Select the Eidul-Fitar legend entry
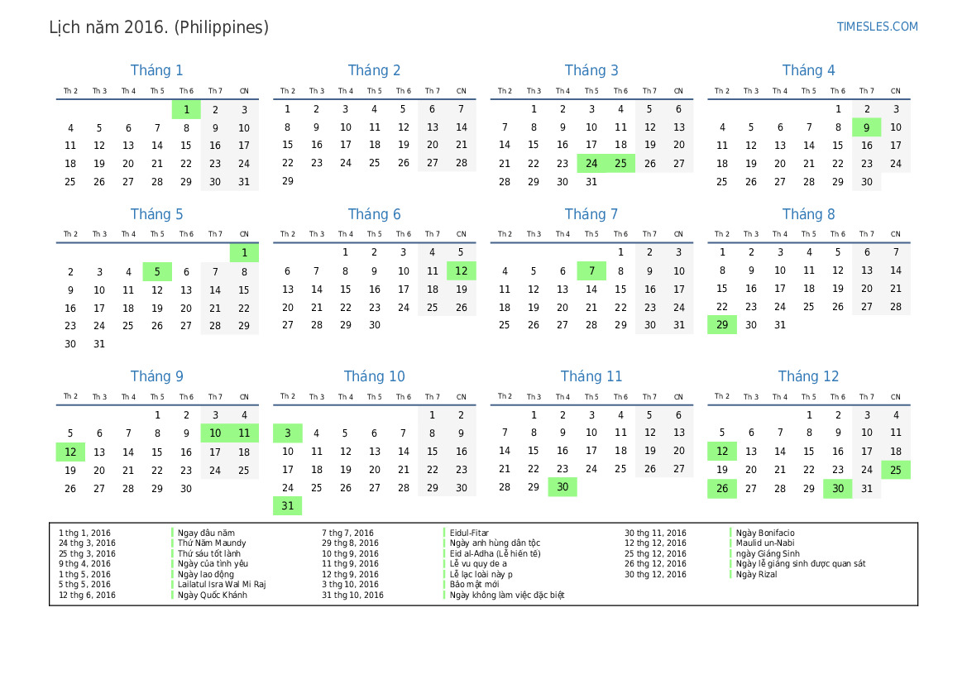 click(x=469, y=533)
